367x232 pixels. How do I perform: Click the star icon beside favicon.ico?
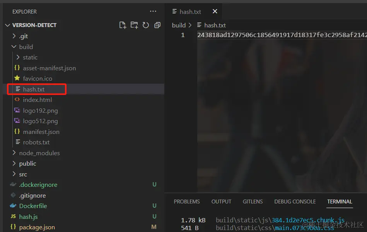pyautogui.click(x=17, y=78)
